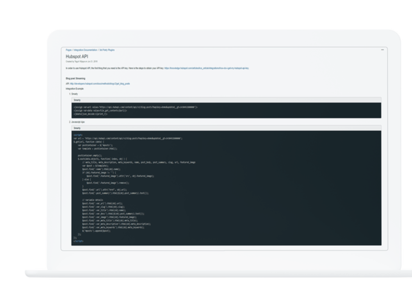Click the Created by author byline

(x=81, y=62)
